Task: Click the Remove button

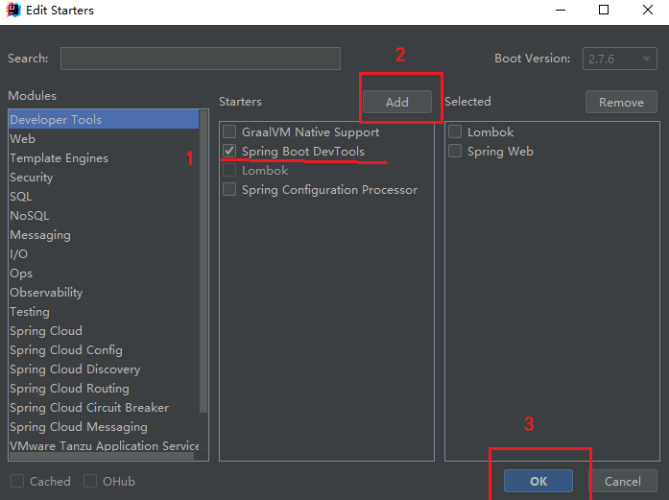Action: 621,102
